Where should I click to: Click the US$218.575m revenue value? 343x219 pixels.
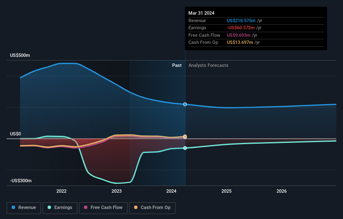tap(241, 20)
